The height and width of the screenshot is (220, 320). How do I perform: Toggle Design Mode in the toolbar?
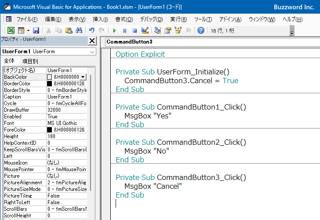click(145, 30)
